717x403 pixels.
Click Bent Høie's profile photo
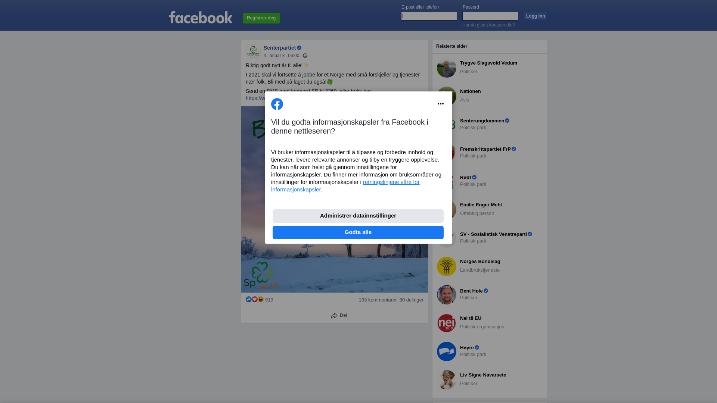[x=447, y=295]
